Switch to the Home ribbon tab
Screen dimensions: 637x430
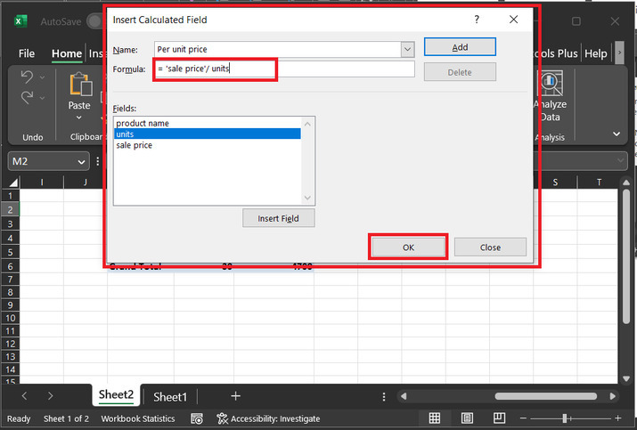point(67,53)
